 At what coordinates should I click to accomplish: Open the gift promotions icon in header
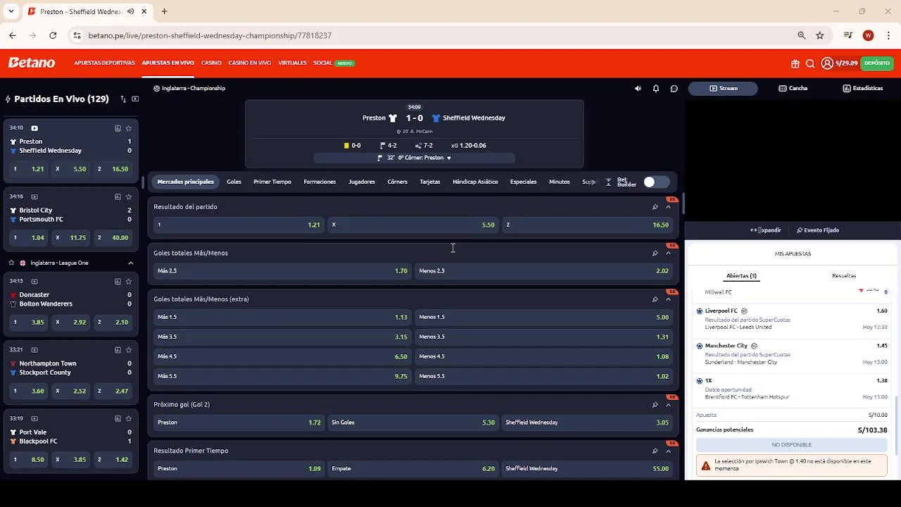(795, 63)
